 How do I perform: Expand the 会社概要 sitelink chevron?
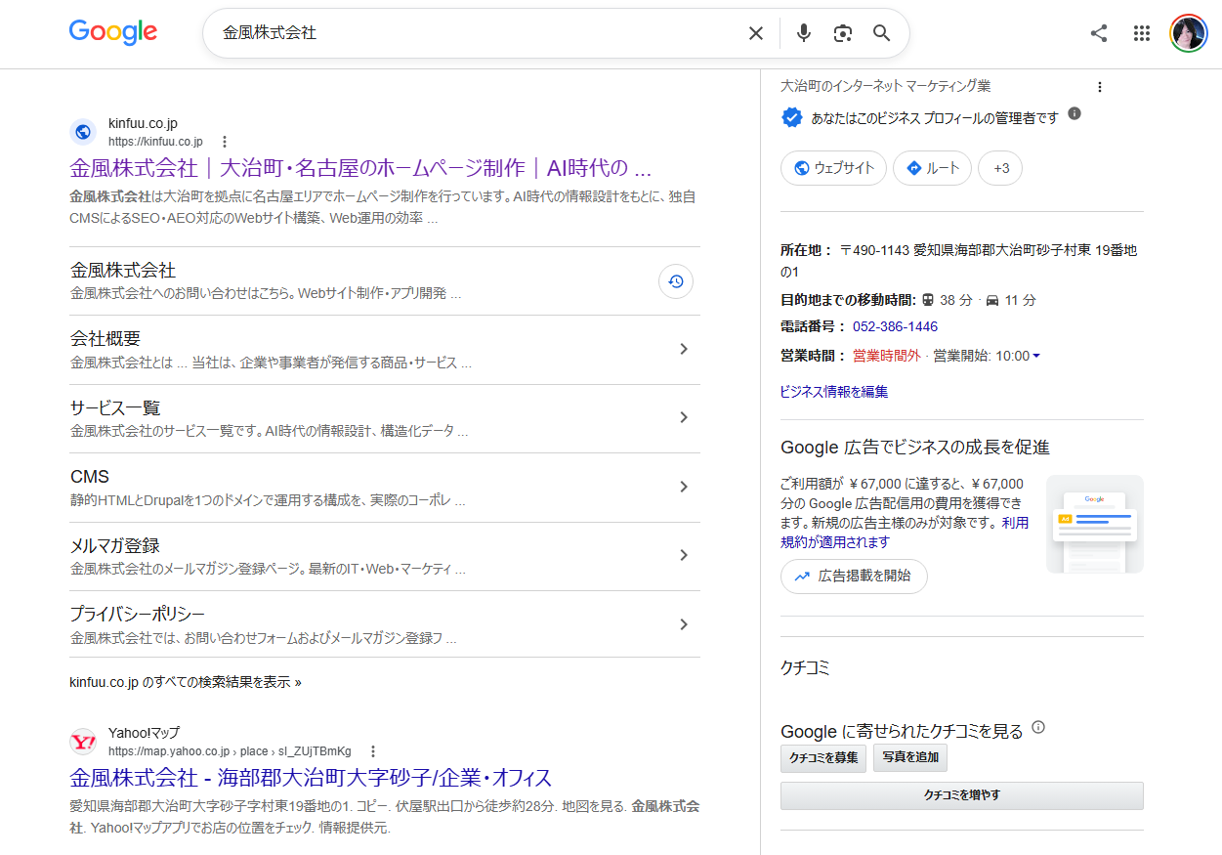point(684,349)
